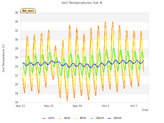Click the BA_met annotation label
This screenshot has width=164, height=123.
[x=28, y=11]
